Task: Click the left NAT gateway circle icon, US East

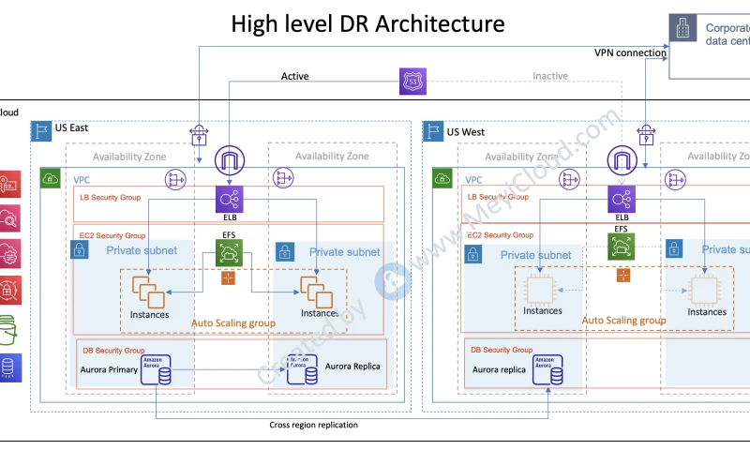Action: (x=175, y=180)
